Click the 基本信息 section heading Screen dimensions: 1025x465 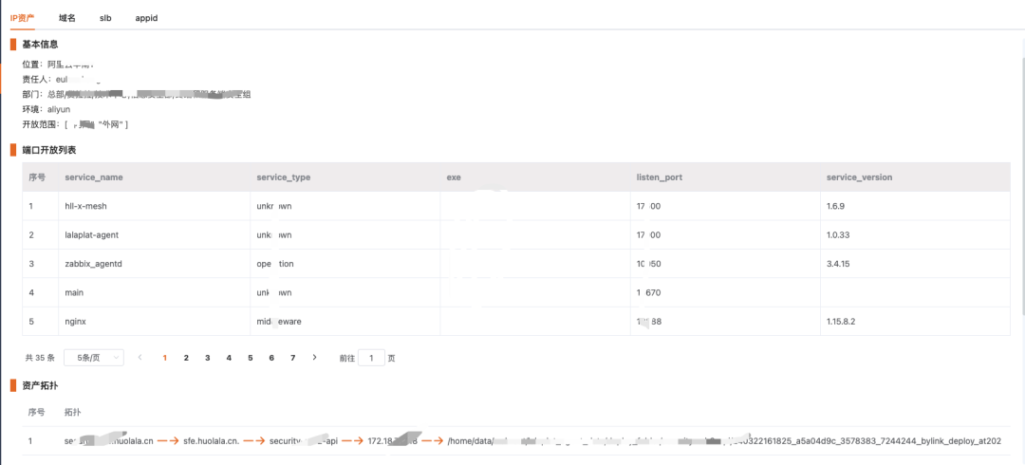click(41, 44)
